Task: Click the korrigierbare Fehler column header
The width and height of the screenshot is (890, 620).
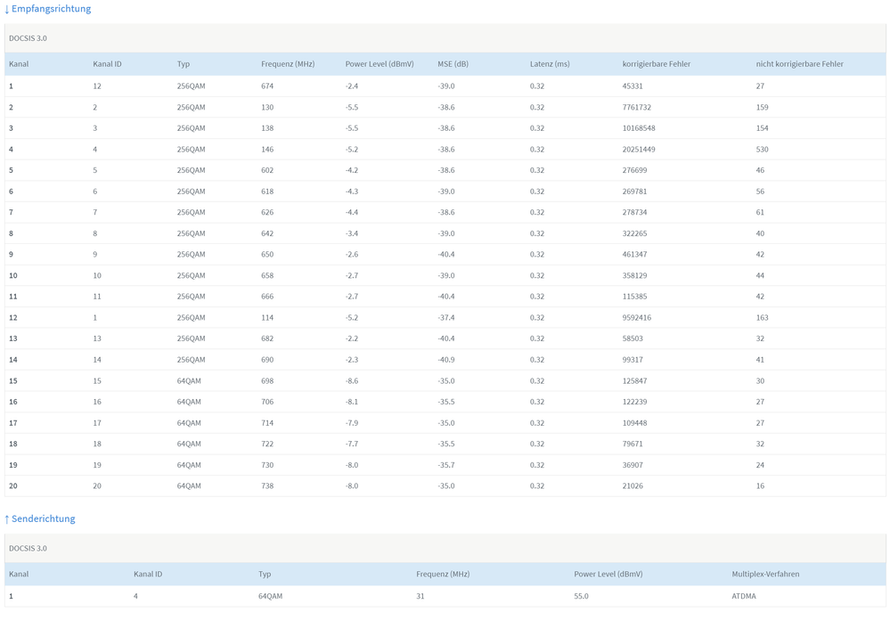Action: (657, 64)
